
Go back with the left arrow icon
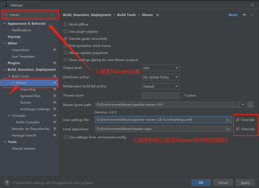(x=245, y=15)
